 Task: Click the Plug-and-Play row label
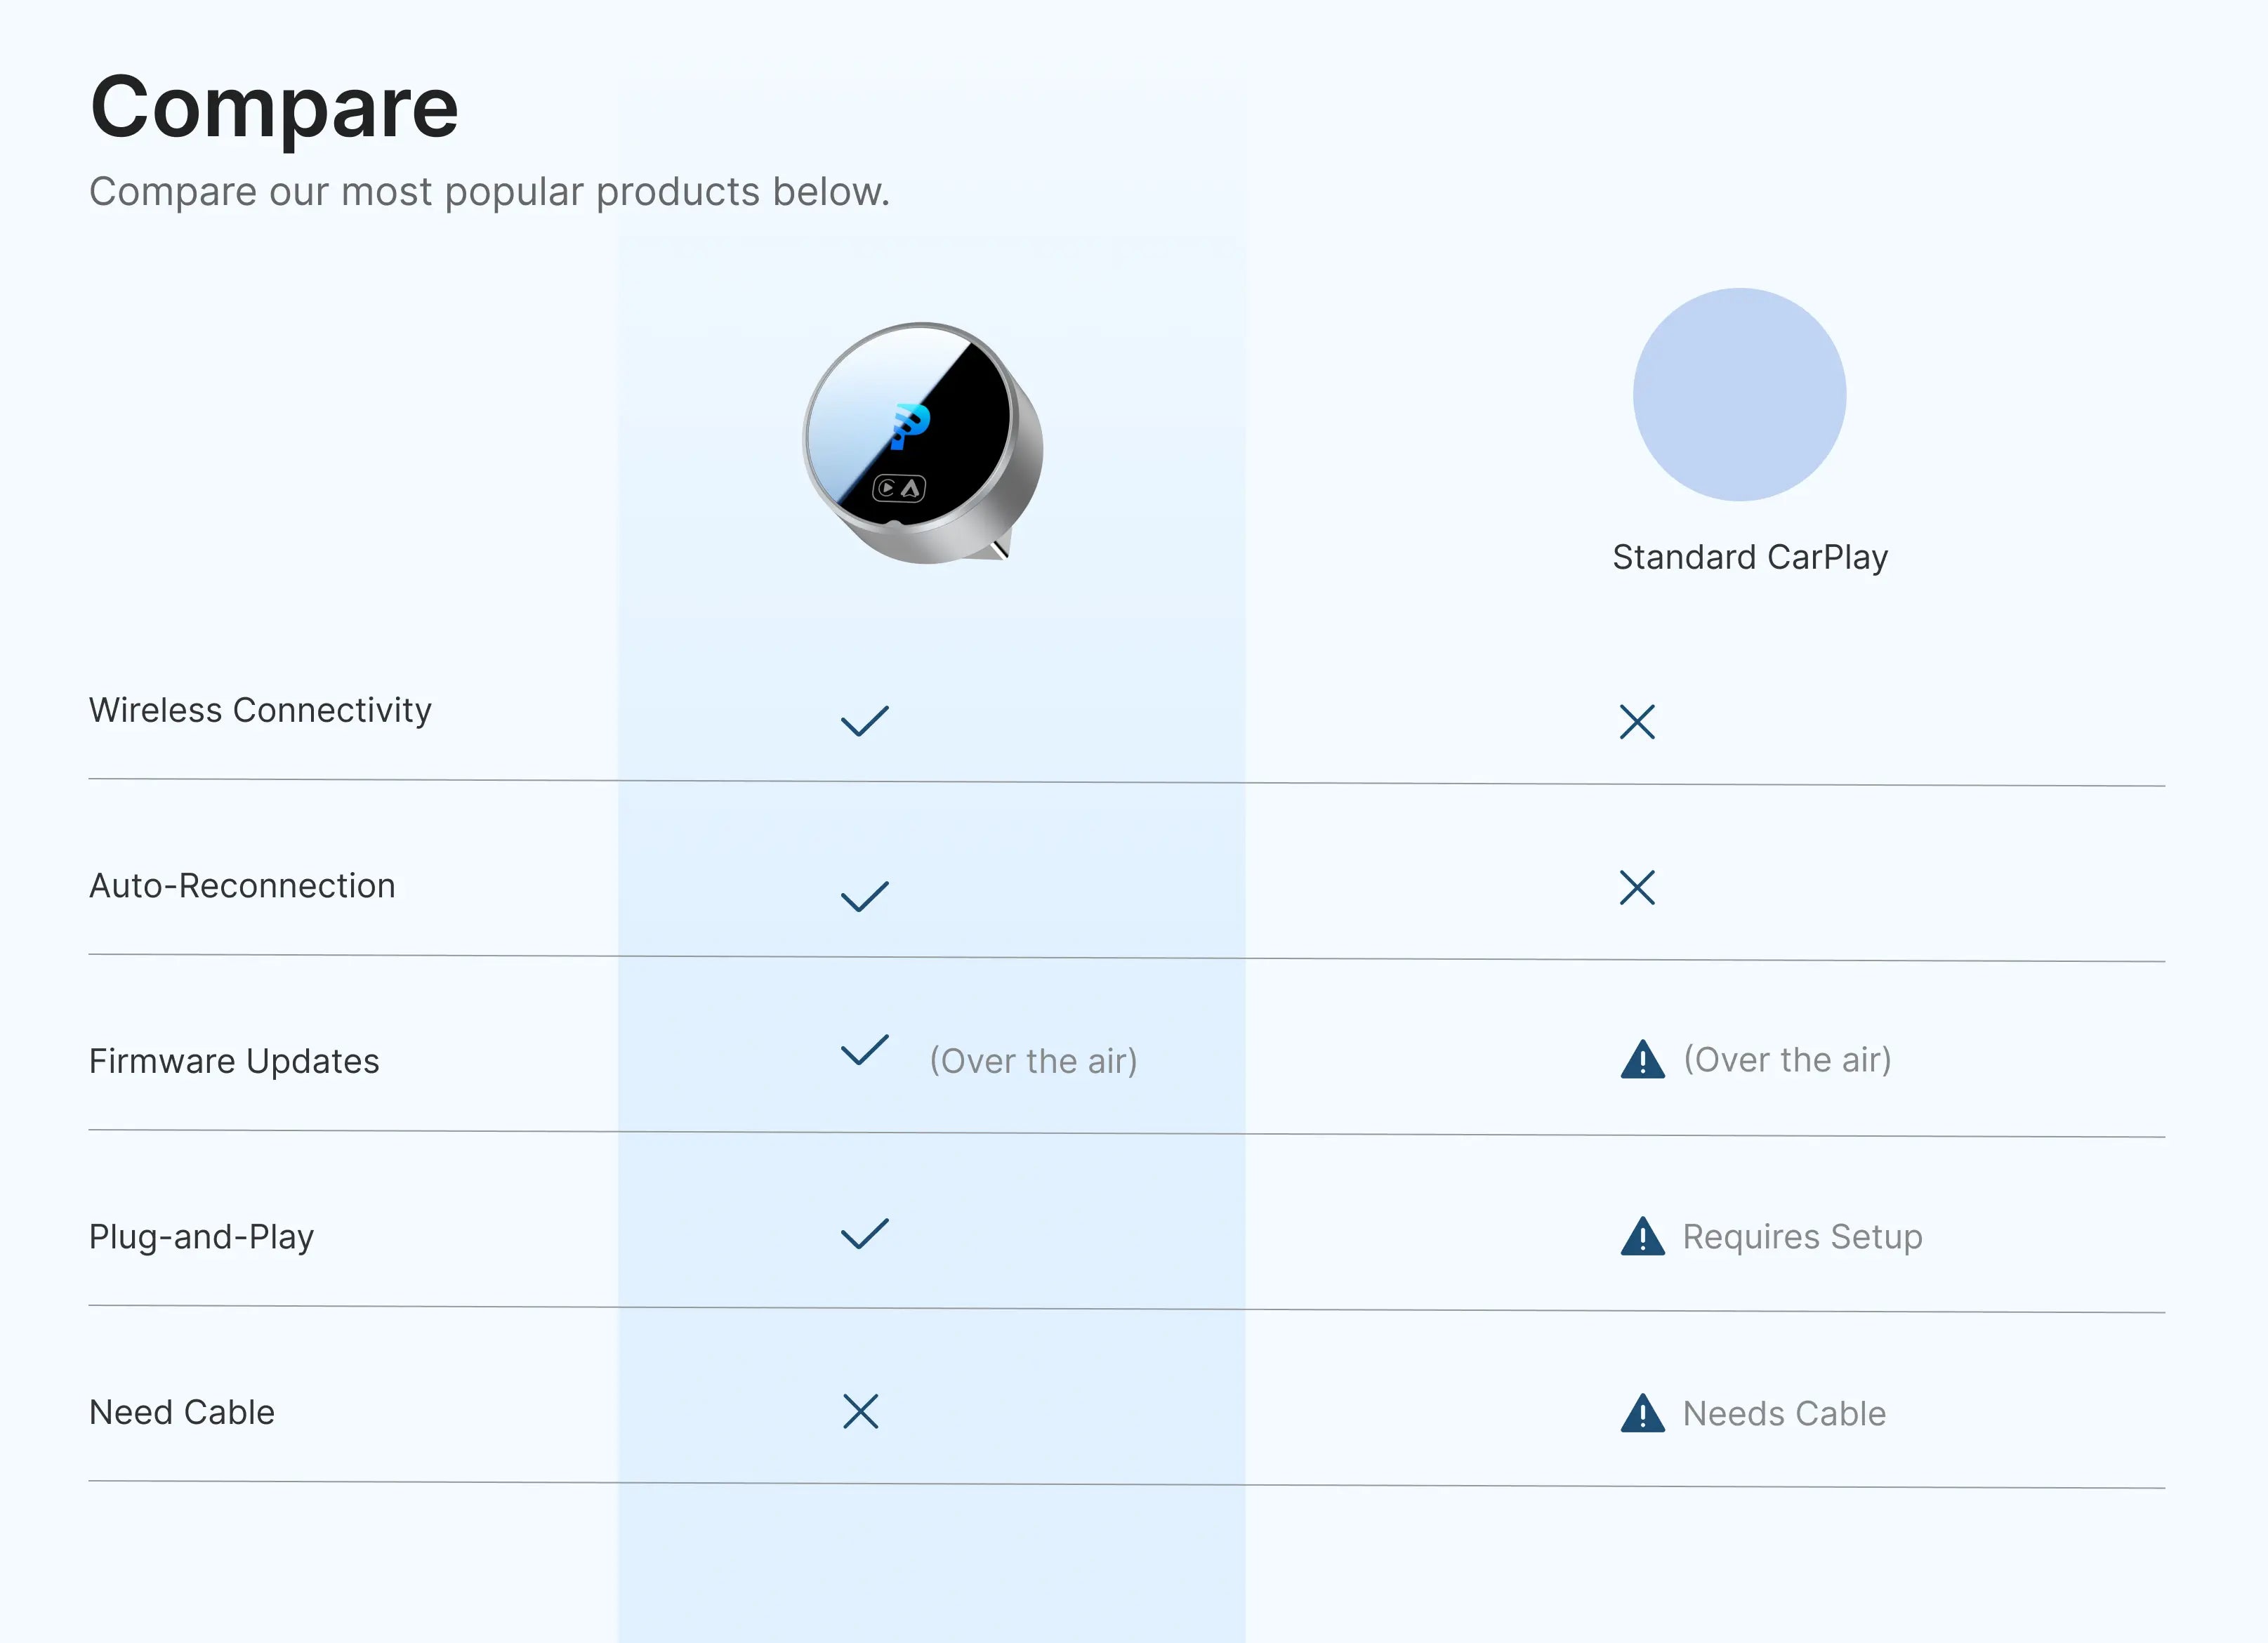201,1237
